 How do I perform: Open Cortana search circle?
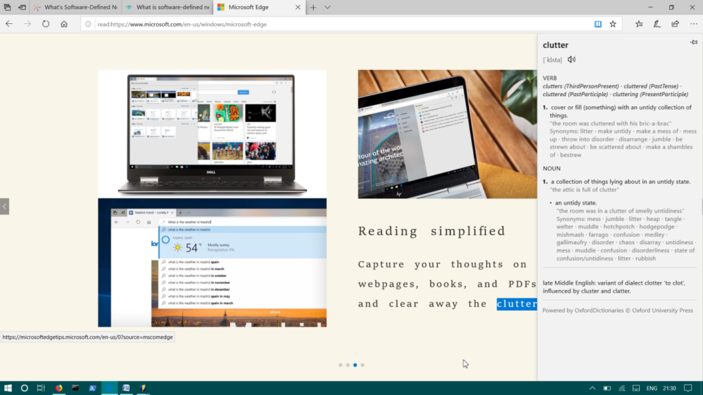[24, 388]
